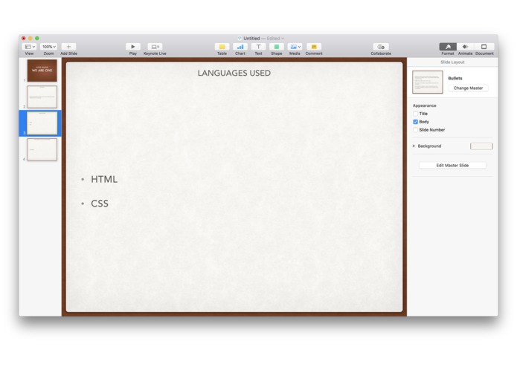Click the HTML bullet text
517x367 pixels.
tap(104, 179)
